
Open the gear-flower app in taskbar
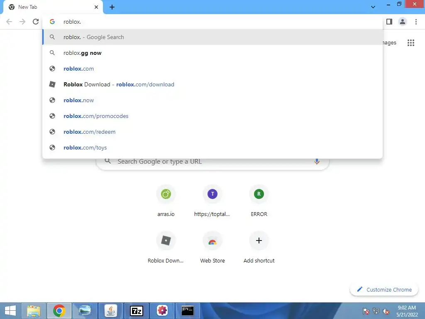162,311
